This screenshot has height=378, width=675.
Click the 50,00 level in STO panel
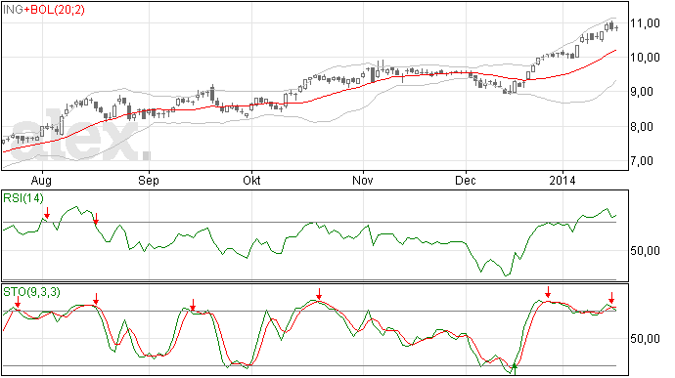pyautogui.click(x=646, y=339)
